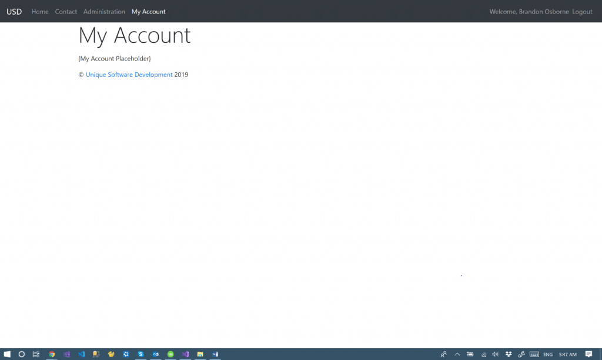The image size is (602, 360).
Task: Open Dropbox from the system tray
Action: click(x=508, y=354)
